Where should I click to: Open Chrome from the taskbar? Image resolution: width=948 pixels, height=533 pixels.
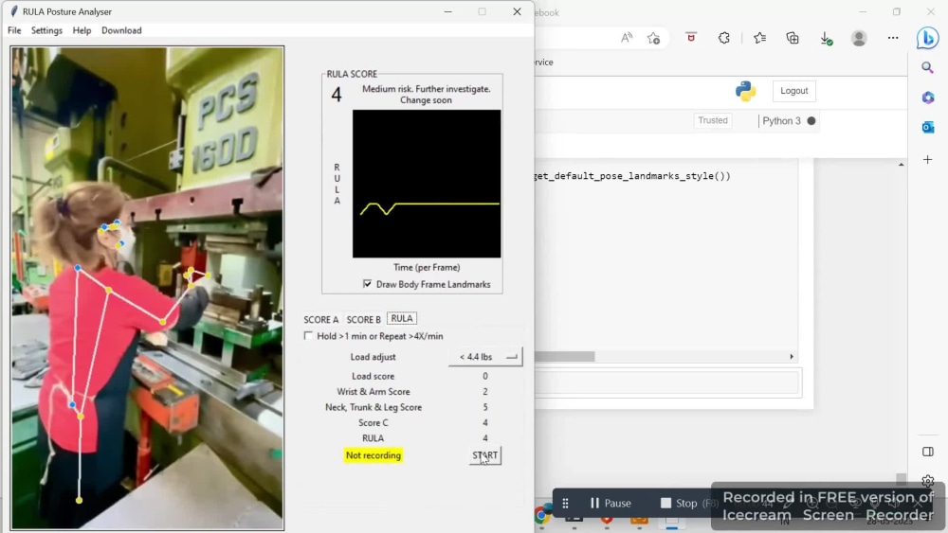542,515
